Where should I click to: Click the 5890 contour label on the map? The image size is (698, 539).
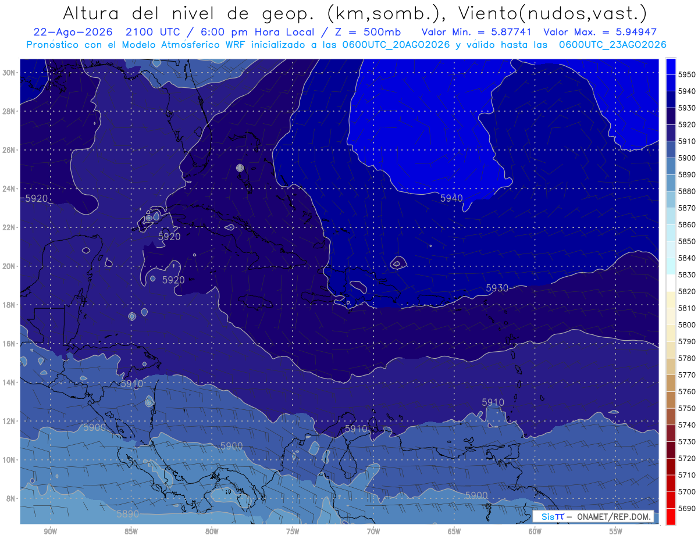[127, 514]
